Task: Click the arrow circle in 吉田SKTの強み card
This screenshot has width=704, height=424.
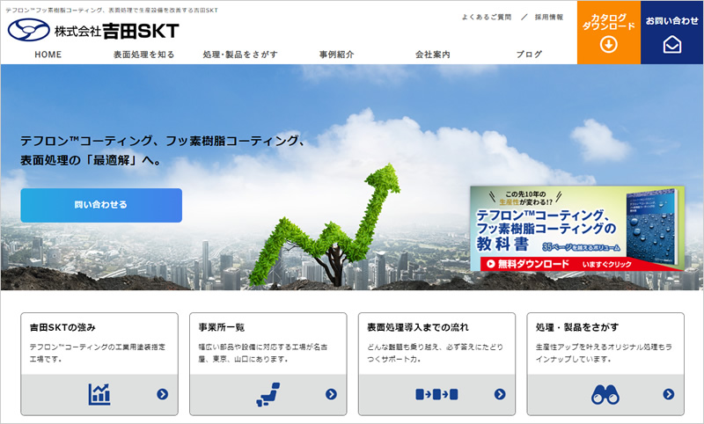Action: (x=163, y=394)
